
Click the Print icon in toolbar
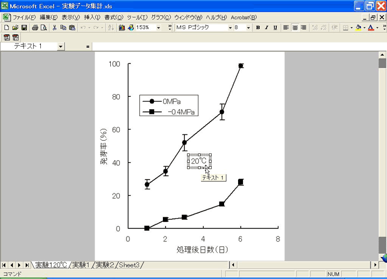tap(34, 27)
